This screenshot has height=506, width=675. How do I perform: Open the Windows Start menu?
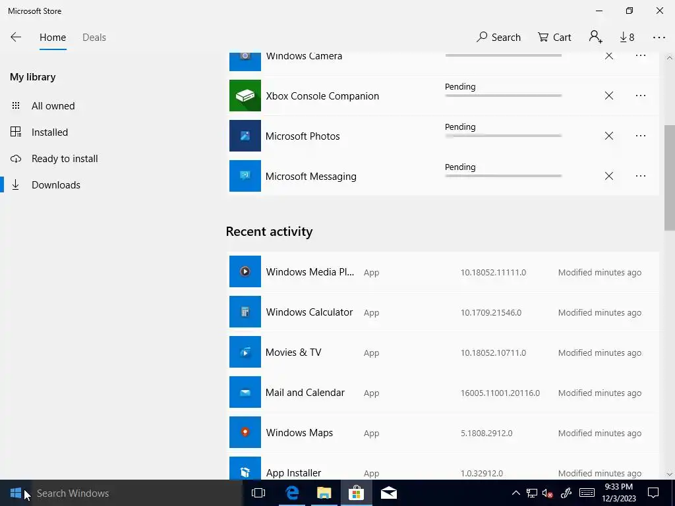click(16, 493)
